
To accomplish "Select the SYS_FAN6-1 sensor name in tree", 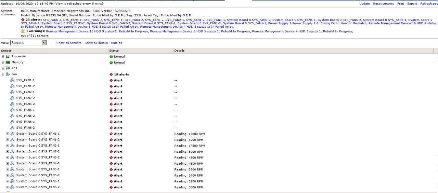I will (x=25, y=122).
